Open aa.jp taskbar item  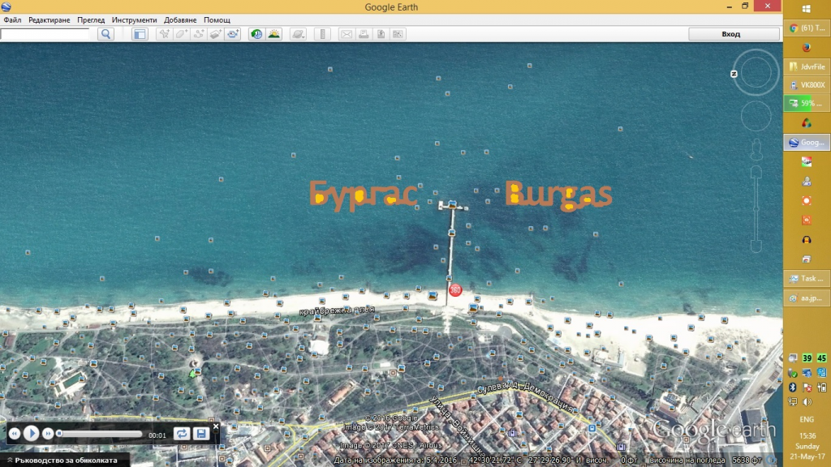tap(807, 298)
